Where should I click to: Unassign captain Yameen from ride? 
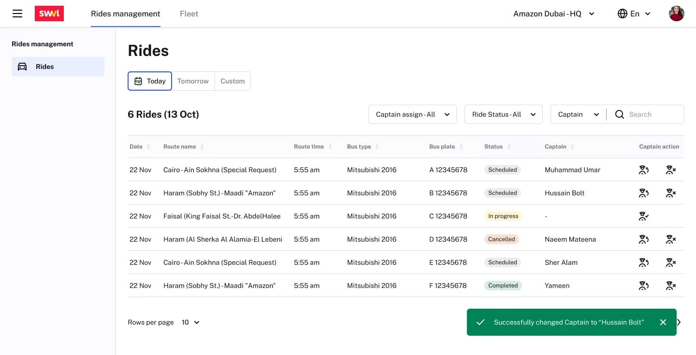coord(670,286)
